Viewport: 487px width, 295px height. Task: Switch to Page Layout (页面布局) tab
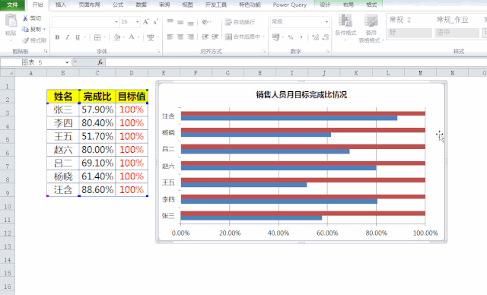click(90, 5)
